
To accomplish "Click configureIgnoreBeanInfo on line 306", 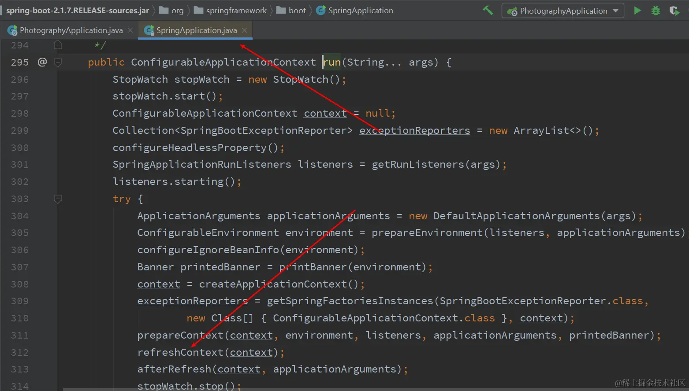I will [x=208, y=250].
